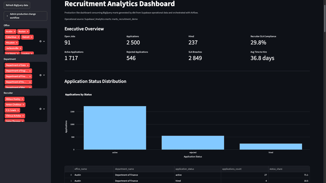Click the Application Status Distribution heading

pos(95,81)
